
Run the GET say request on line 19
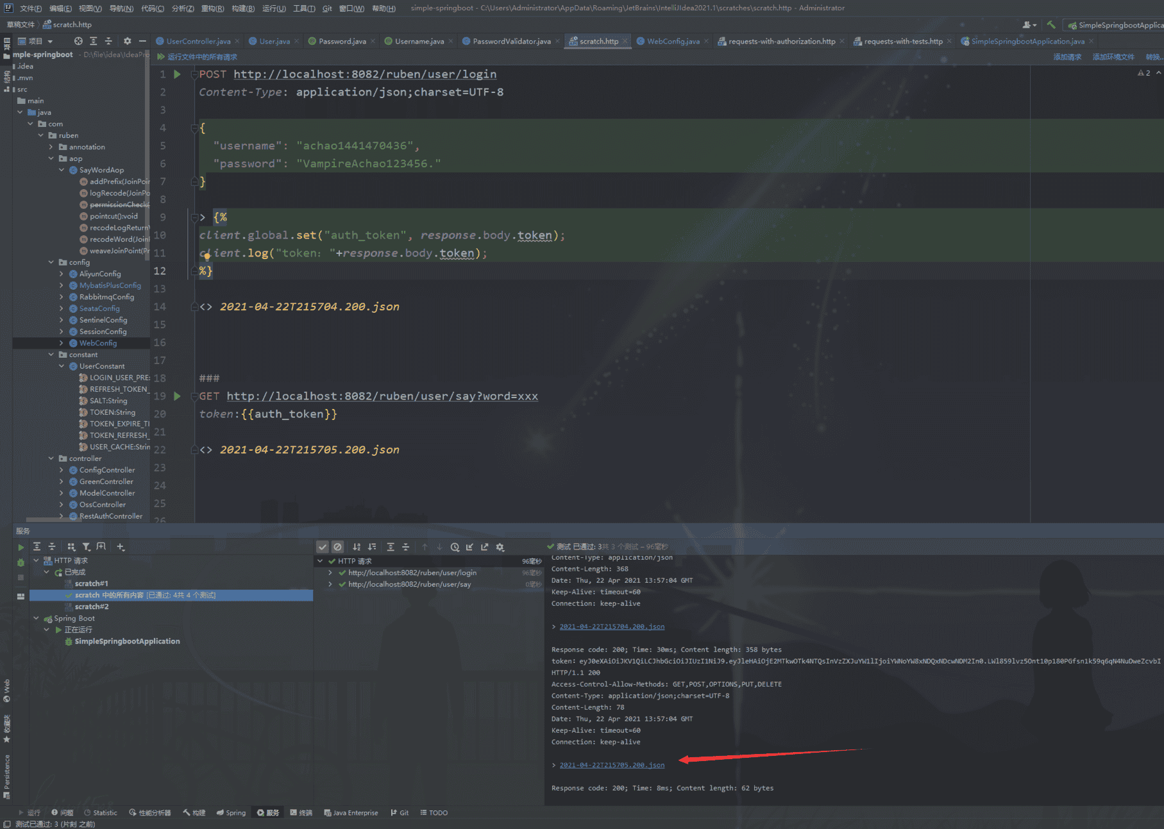coord(177,396)
